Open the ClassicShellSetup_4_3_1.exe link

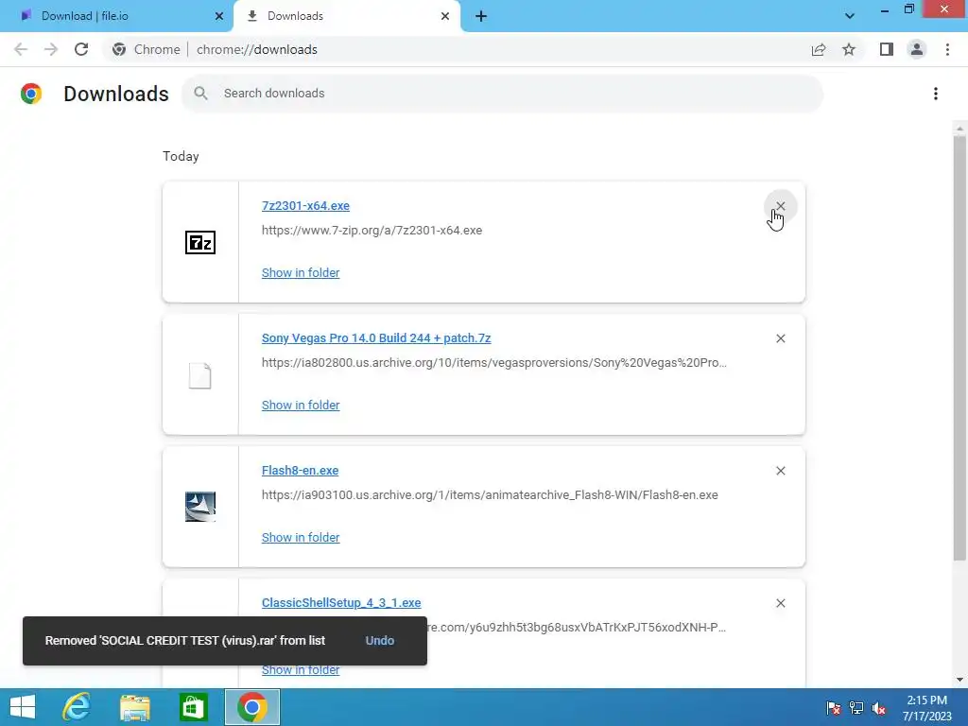click(x=341, y=602)
